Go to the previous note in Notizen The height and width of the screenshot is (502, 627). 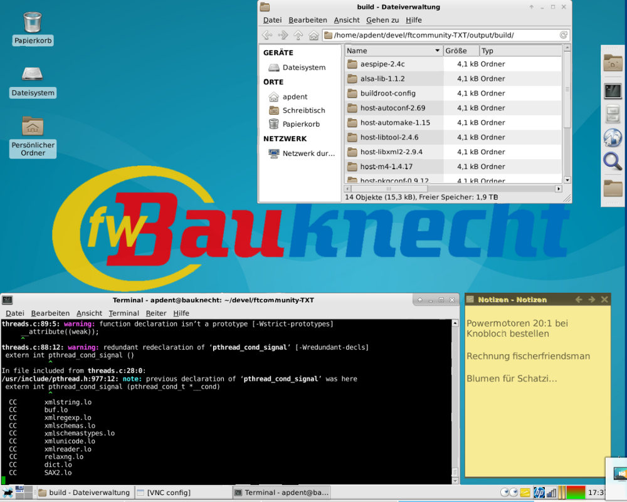click(x=579, y=300)
